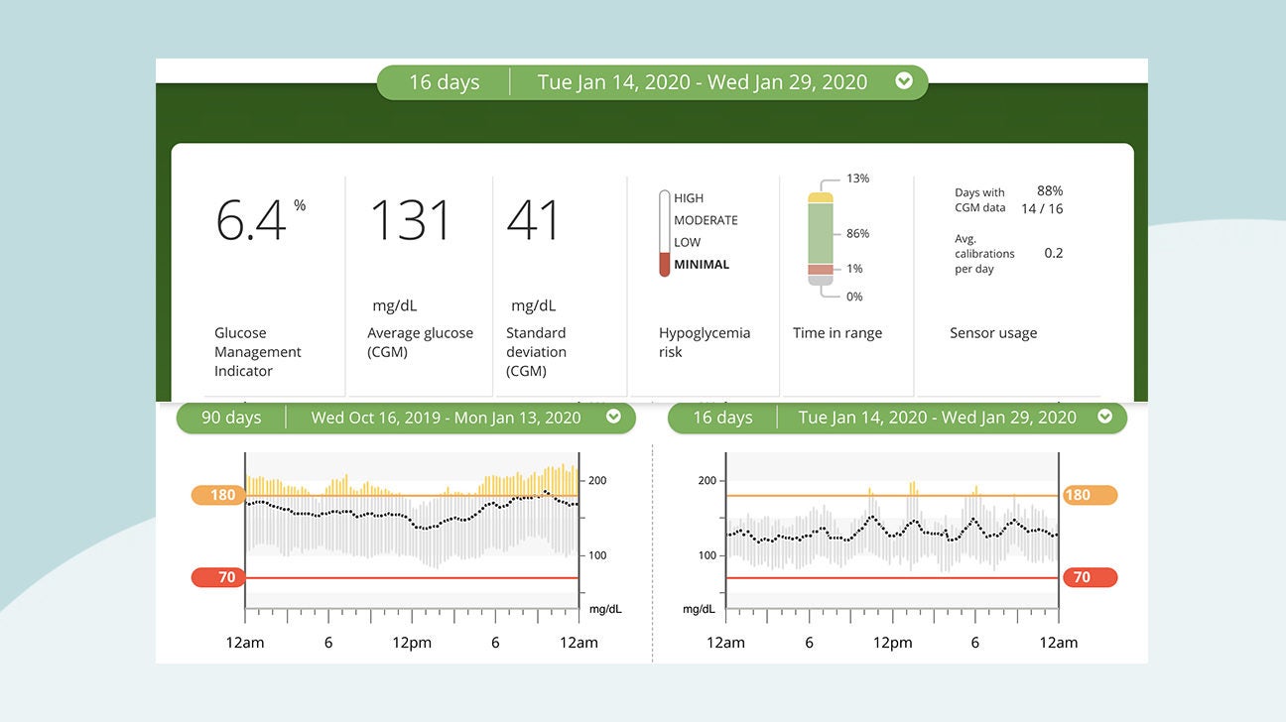
Task: Click the 41 standard deviation value
Action: [534, 221]
